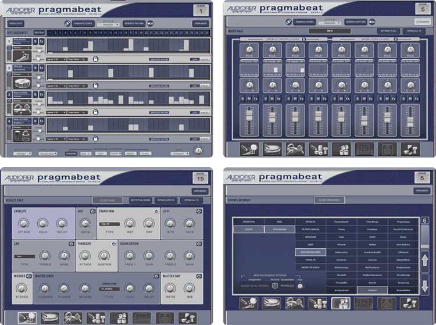Click step 16 in the hits sequences ruler
The width and height of the screenshot is (436, 325).
pos(126,33)
